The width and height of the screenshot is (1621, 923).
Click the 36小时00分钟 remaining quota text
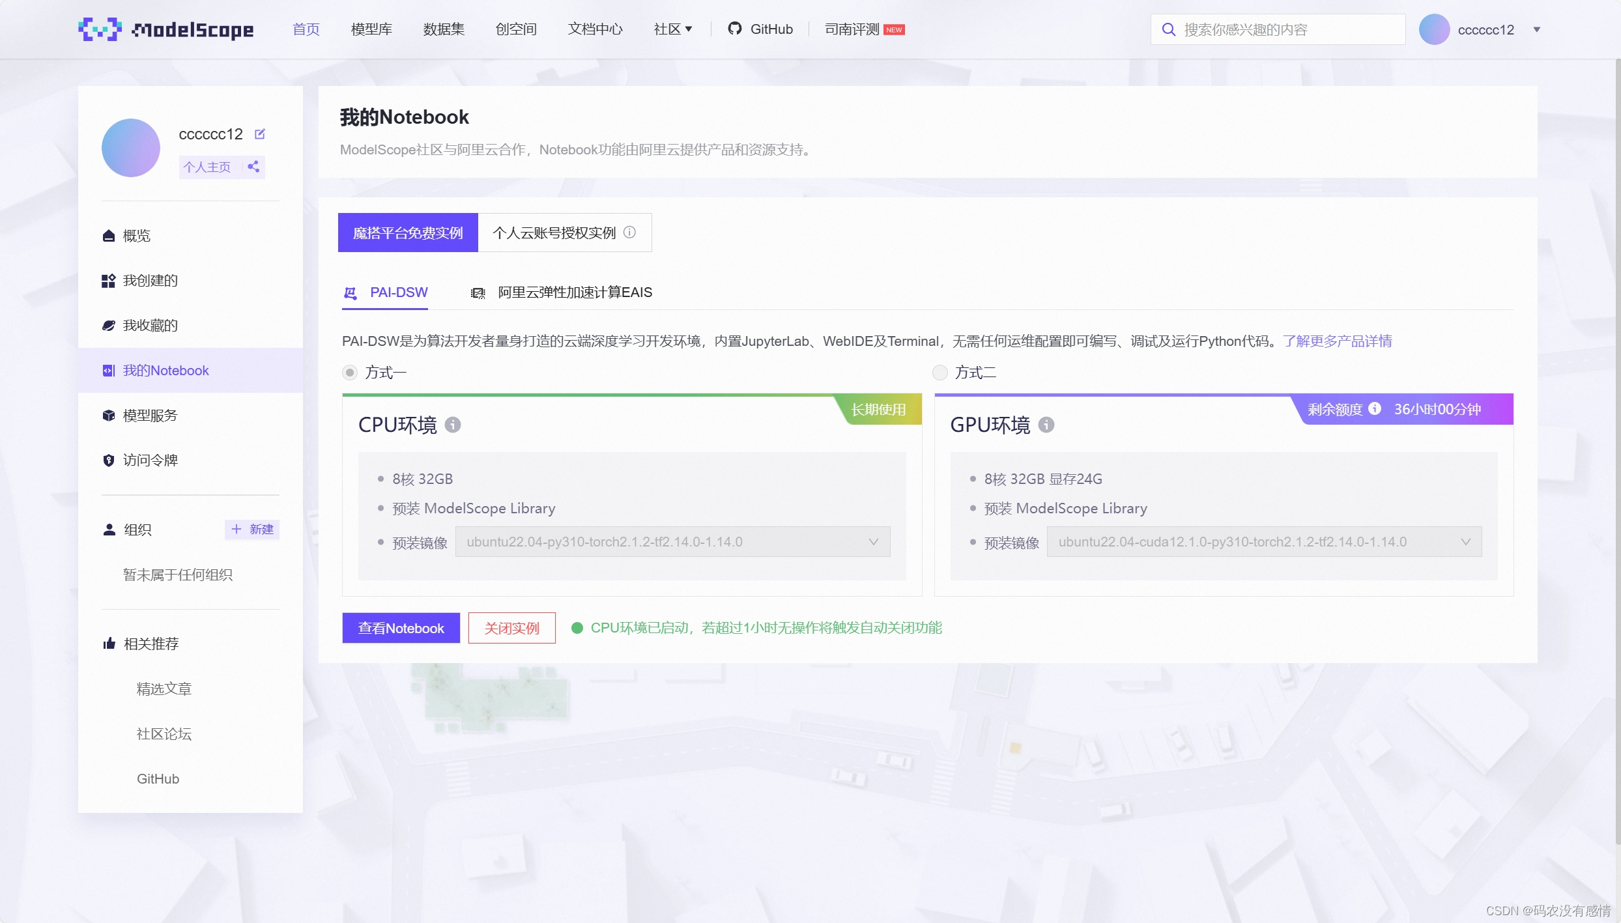[x=1437, y=409]
